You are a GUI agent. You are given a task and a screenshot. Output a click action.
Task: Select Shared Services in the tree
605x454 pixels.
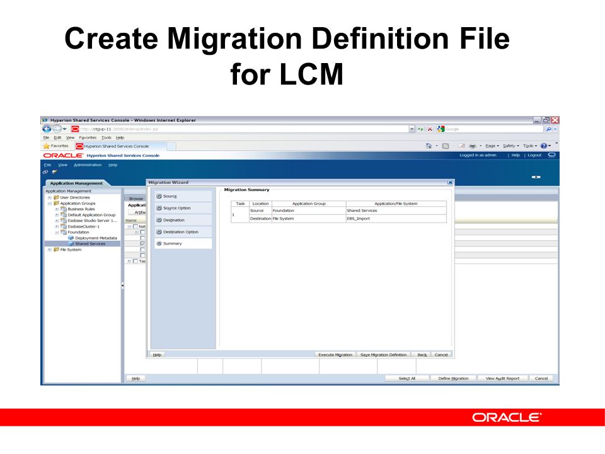click(90, 244)
